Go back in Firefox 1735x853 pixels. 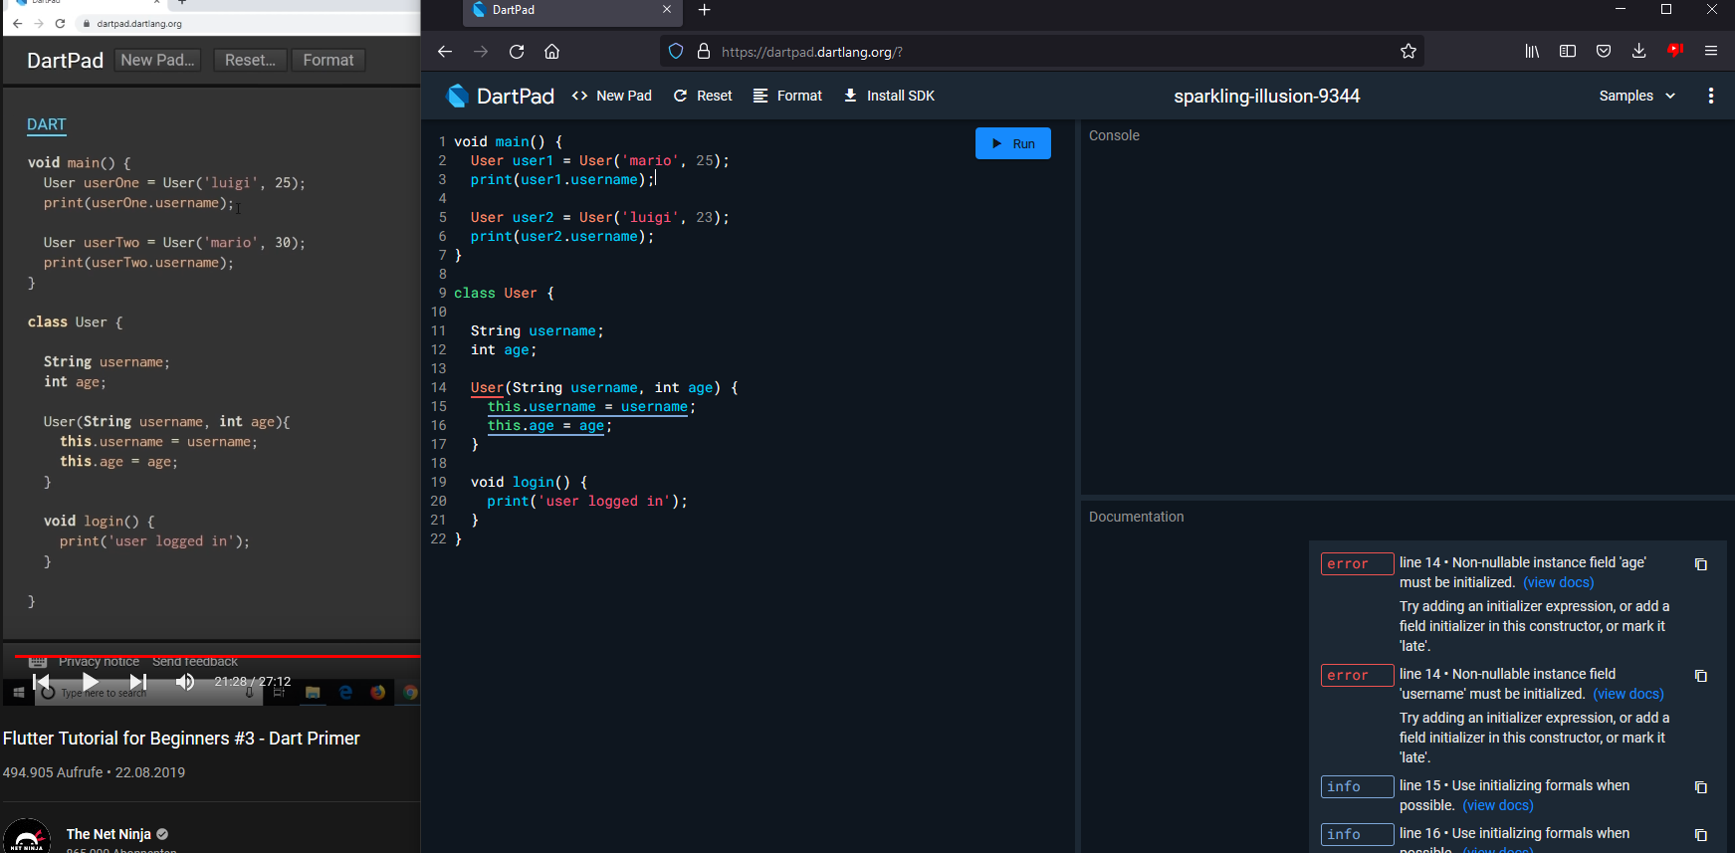coord(445,52)
